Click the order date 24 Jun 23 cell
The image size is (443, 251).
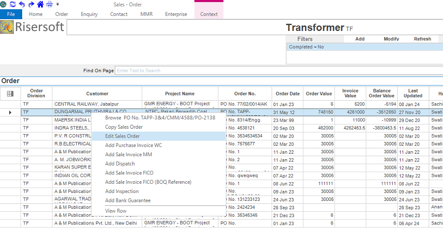click(287, 199)
